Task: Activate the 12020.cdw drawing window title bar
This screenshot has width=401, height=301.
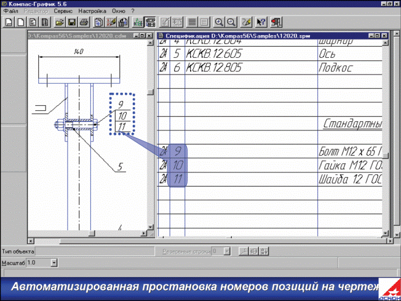Action: click(x=81, y=36)
